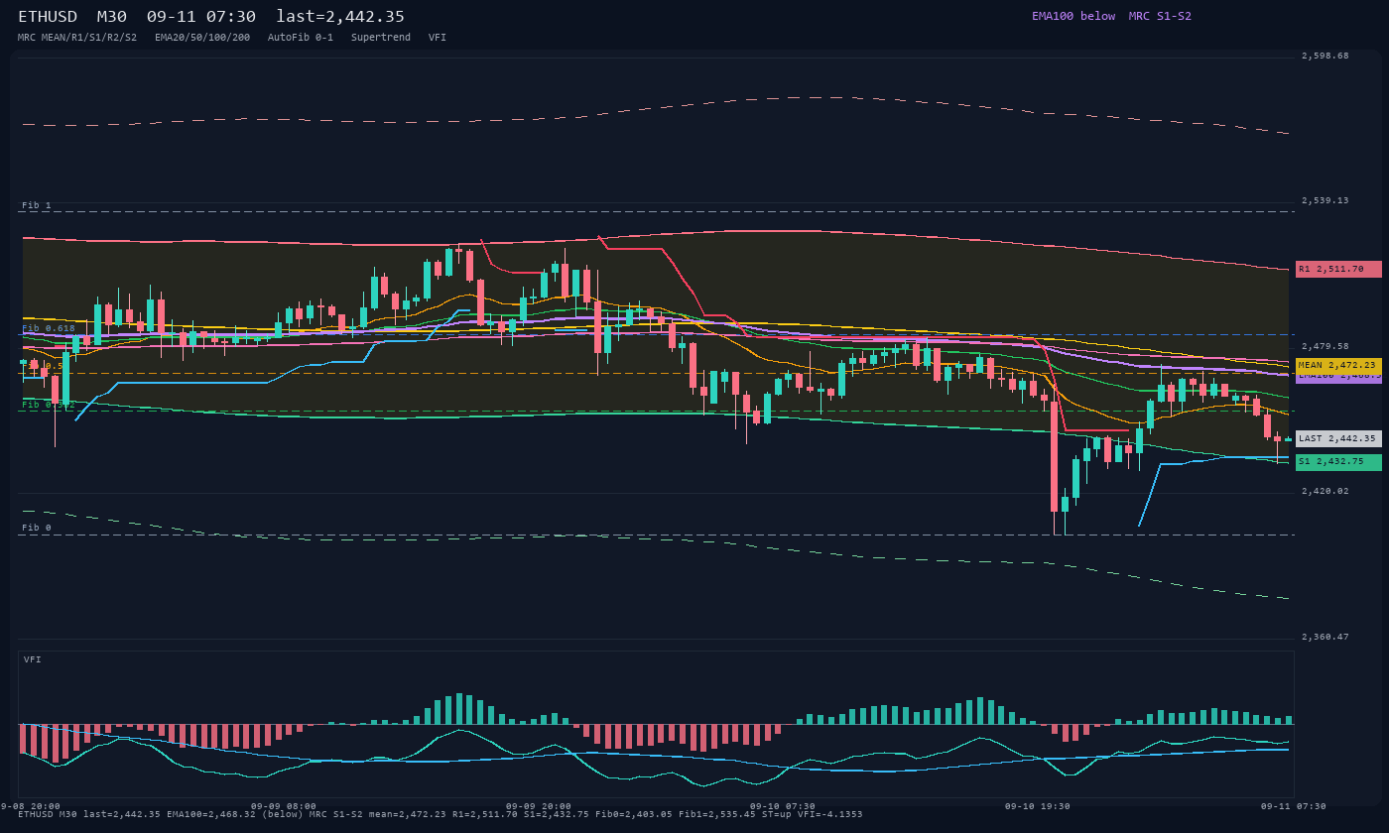
Task: Click the Supertrend legend entry
Action: [x=381, y=38]
